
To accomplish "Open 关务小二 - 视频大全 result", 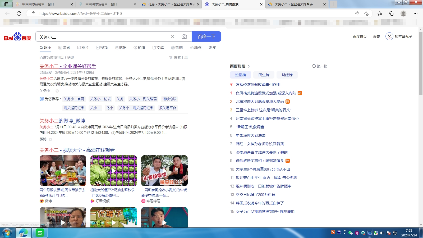I will (77, 150).
